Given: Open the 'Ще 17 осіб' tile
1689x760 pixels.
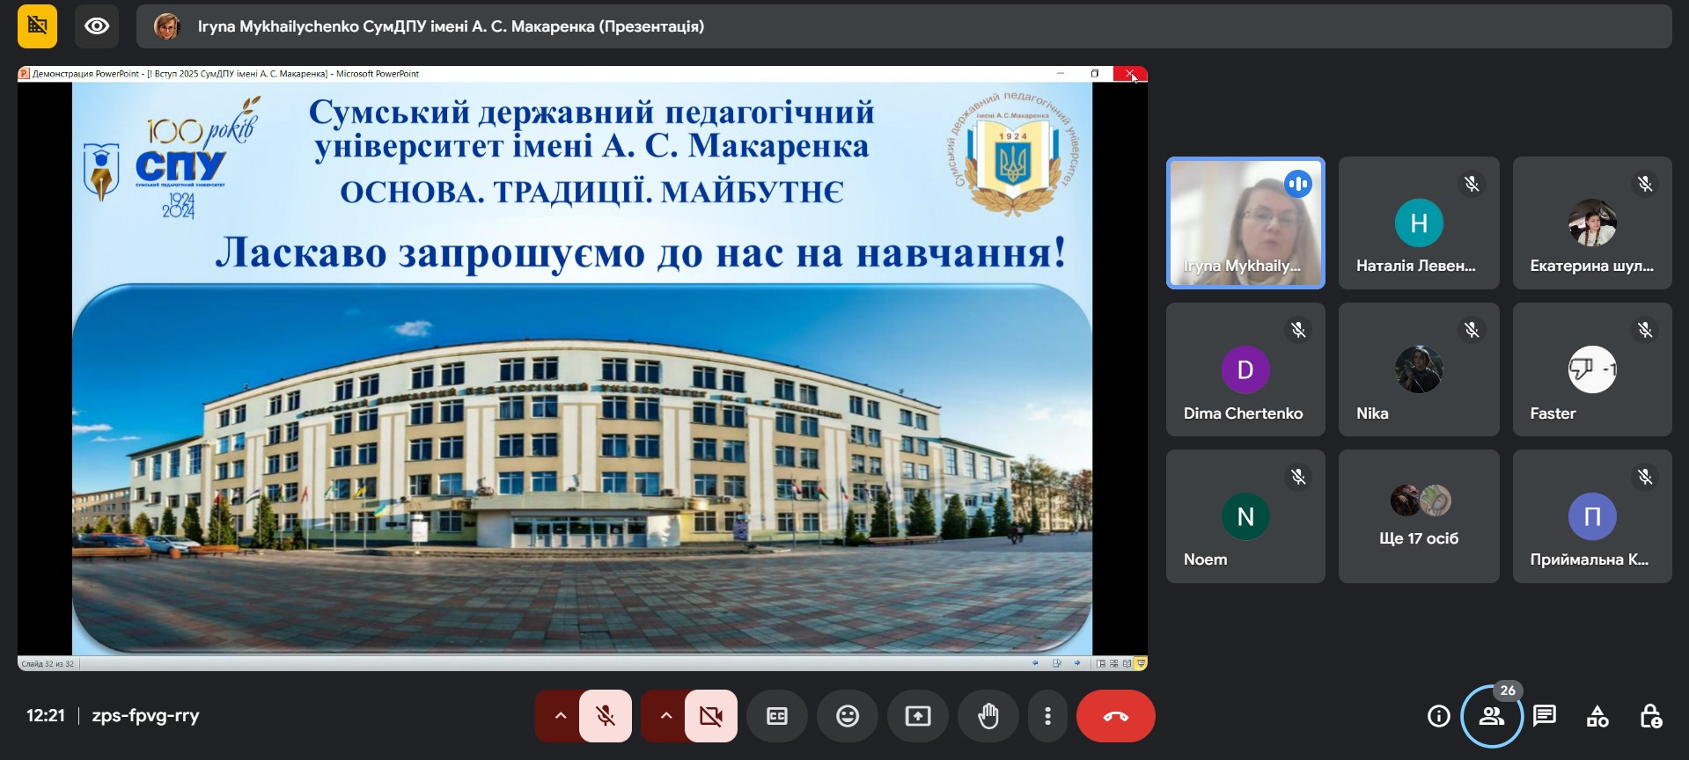Looking at the screenshot, I should click(x=1418, y=516).
